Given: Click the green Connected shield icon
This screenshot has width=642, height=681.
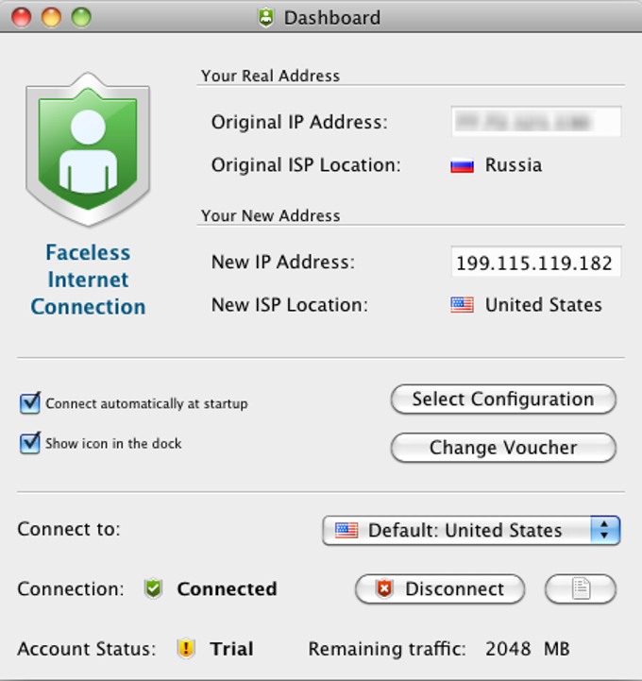Looking at the screenshot, I should tap(153, 589).
